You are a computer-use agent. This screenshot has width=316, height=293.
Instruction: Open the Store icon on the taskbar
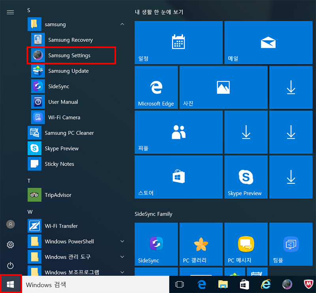click(244, 284)
